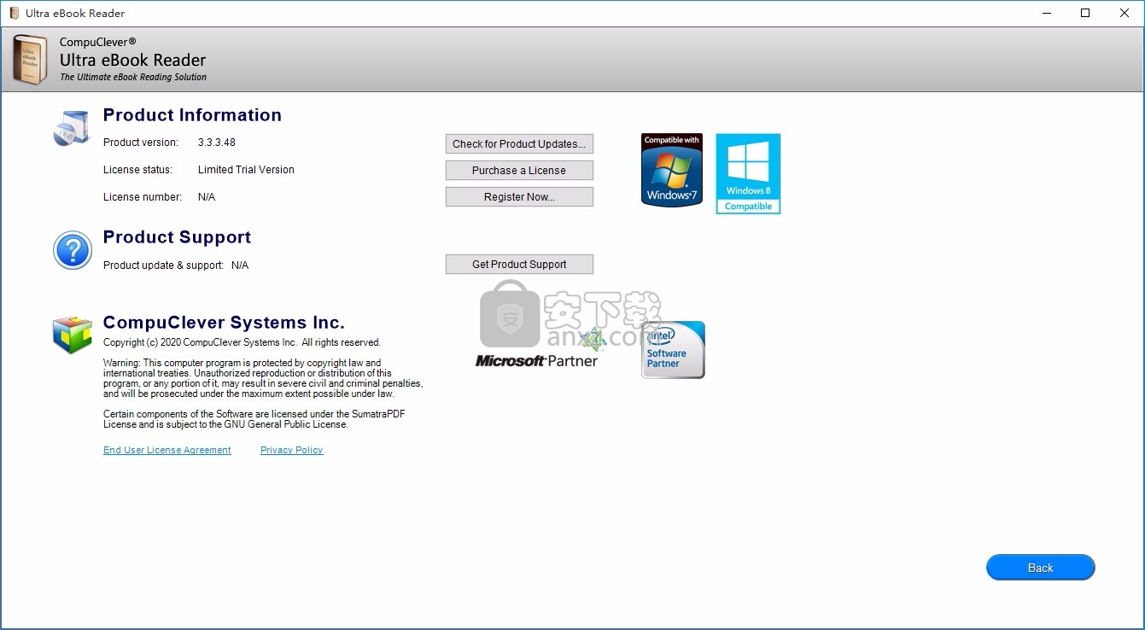Click the Intel Software Partner badge
The width and height of the screenshot is (1145, 630).
[x=673, y=350]
